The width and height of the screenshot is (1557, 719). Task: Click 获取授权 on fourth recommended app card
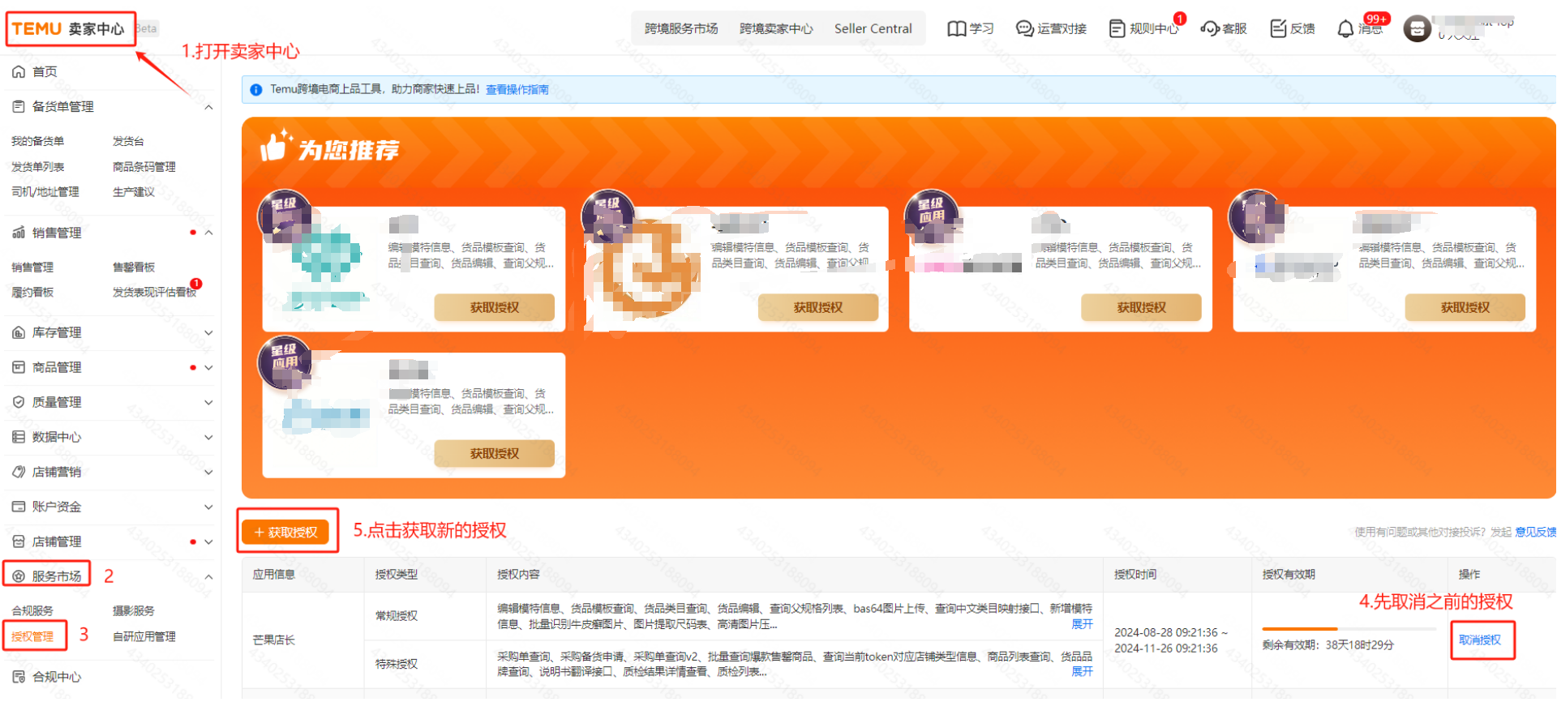click(x=1465, y=307)
